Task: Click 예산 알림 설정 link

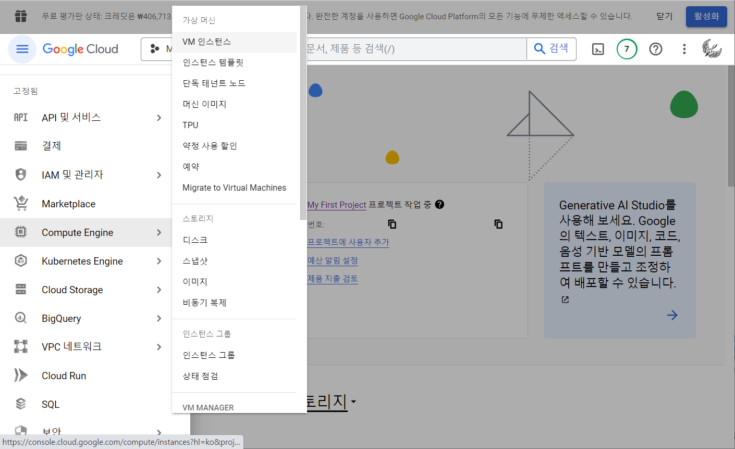Action: point(333,260)
